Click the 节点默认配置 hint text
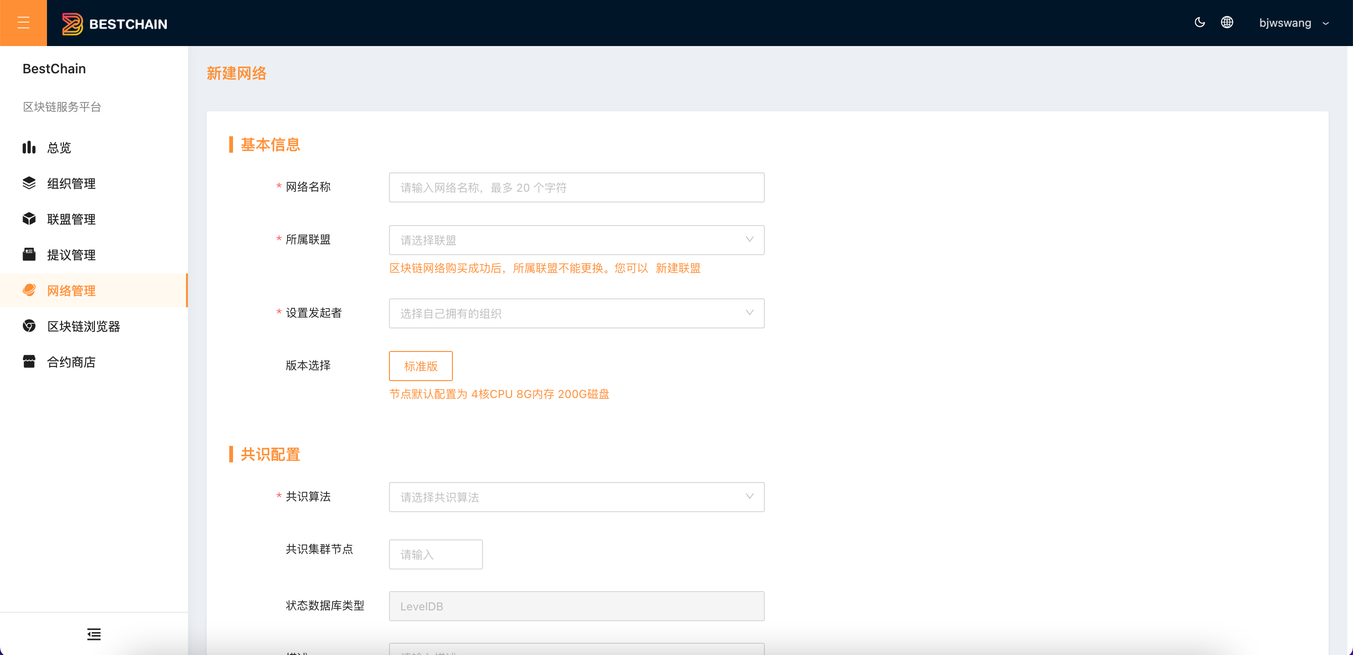Viewport: 1353px width, 655px height. (499, 394)
